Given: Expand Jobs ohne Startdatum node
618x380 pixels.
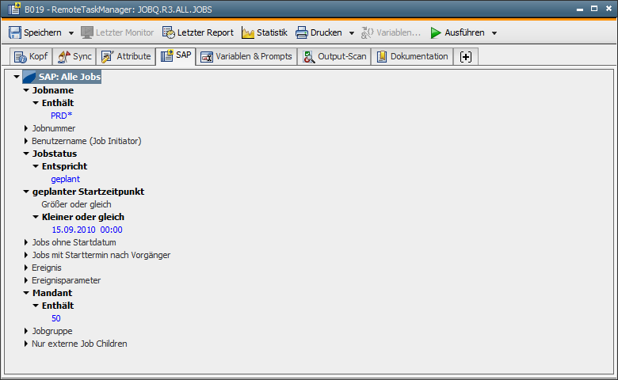Looking at the screenshot, I should click(x=26, y=242).
